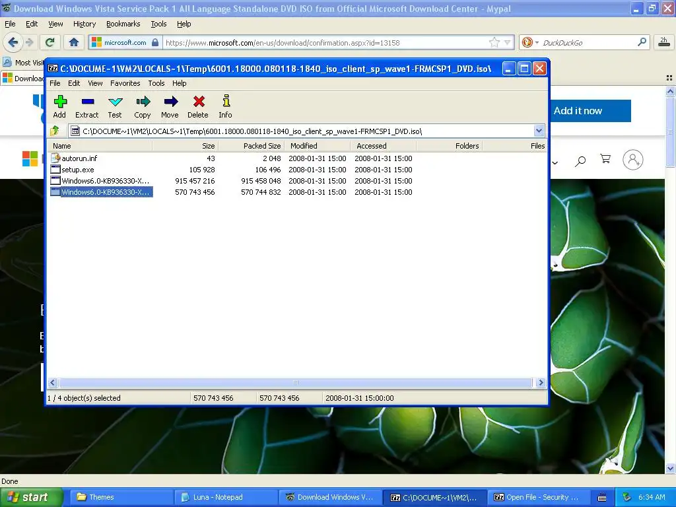Open the 7-Zip Tools menu

(x=156, y=83)
